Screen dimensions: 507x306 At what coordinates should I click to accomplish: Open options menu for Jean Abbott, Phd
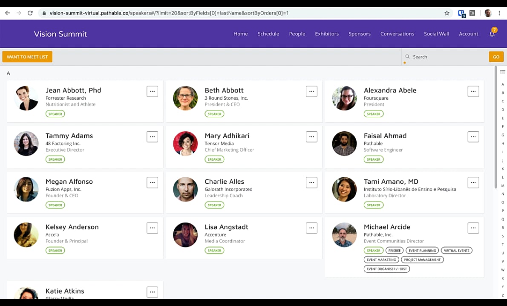click(x=152, y=91)
